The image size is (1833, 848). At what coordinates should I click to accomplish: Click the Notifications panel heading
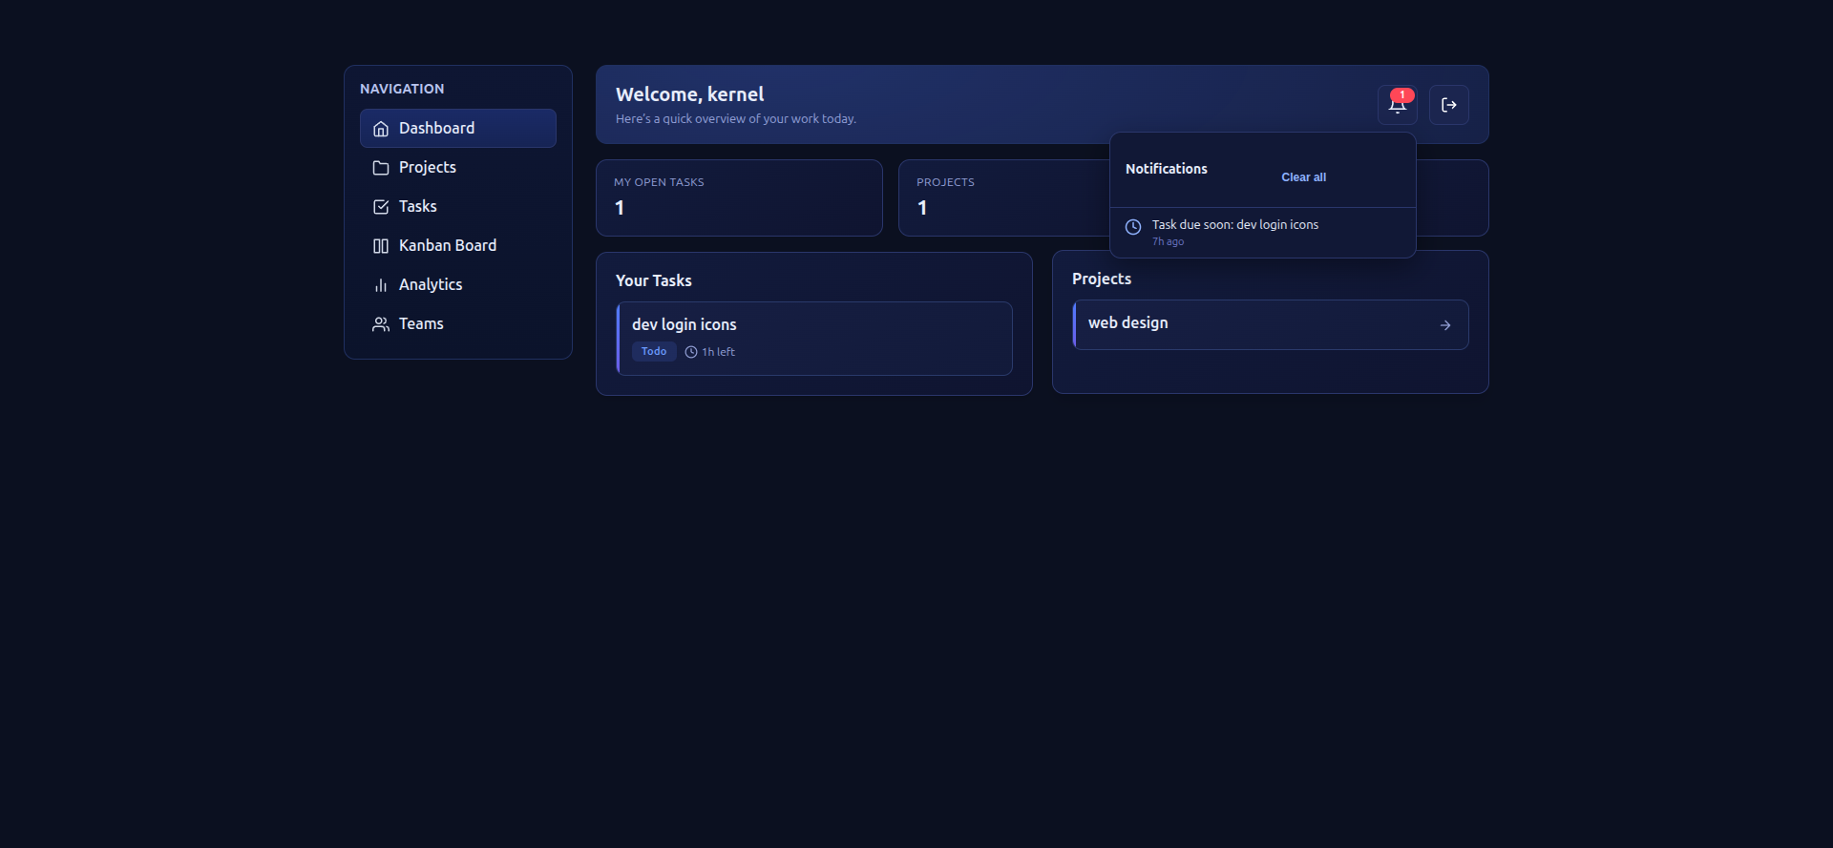(1167, 169)
